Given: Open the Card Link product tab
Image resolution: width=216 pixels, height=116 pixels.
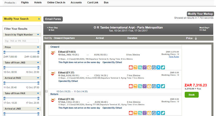Looking at the screenshot, I should pyautogui.click(x=93, y=3).
